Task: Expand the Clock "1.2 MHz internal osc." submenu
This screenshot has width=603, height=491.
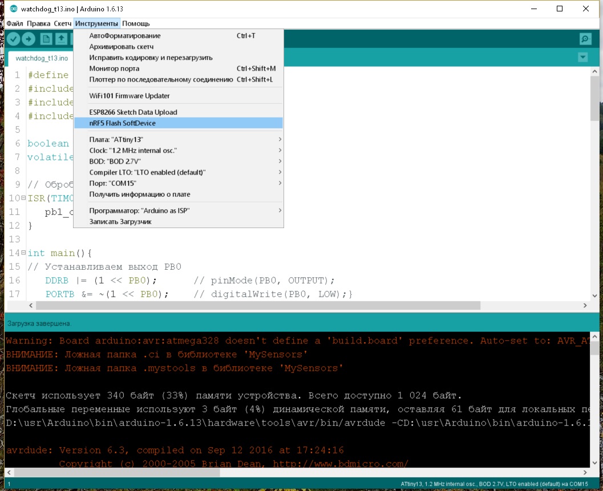Action: point(179,151)
